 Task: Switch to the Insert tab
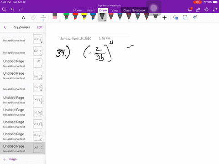(90, 10)
